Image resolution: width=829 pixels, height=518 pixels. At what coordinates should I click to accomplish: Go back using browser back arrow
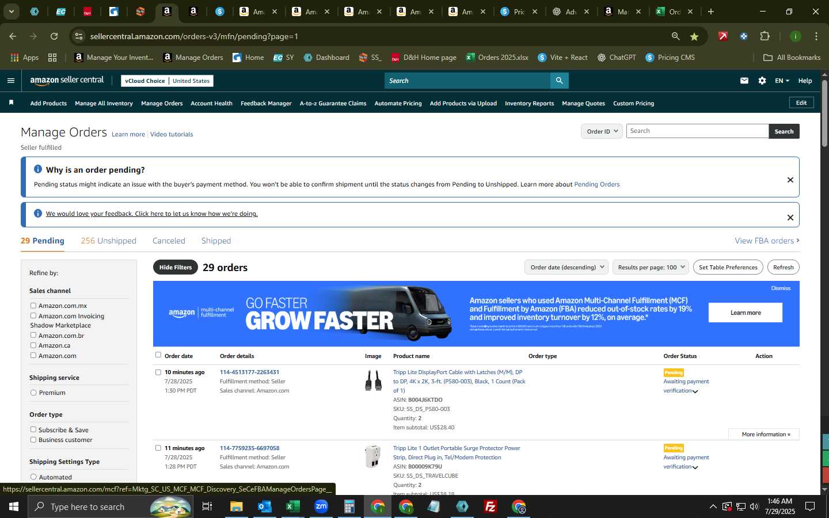point(13,36)
